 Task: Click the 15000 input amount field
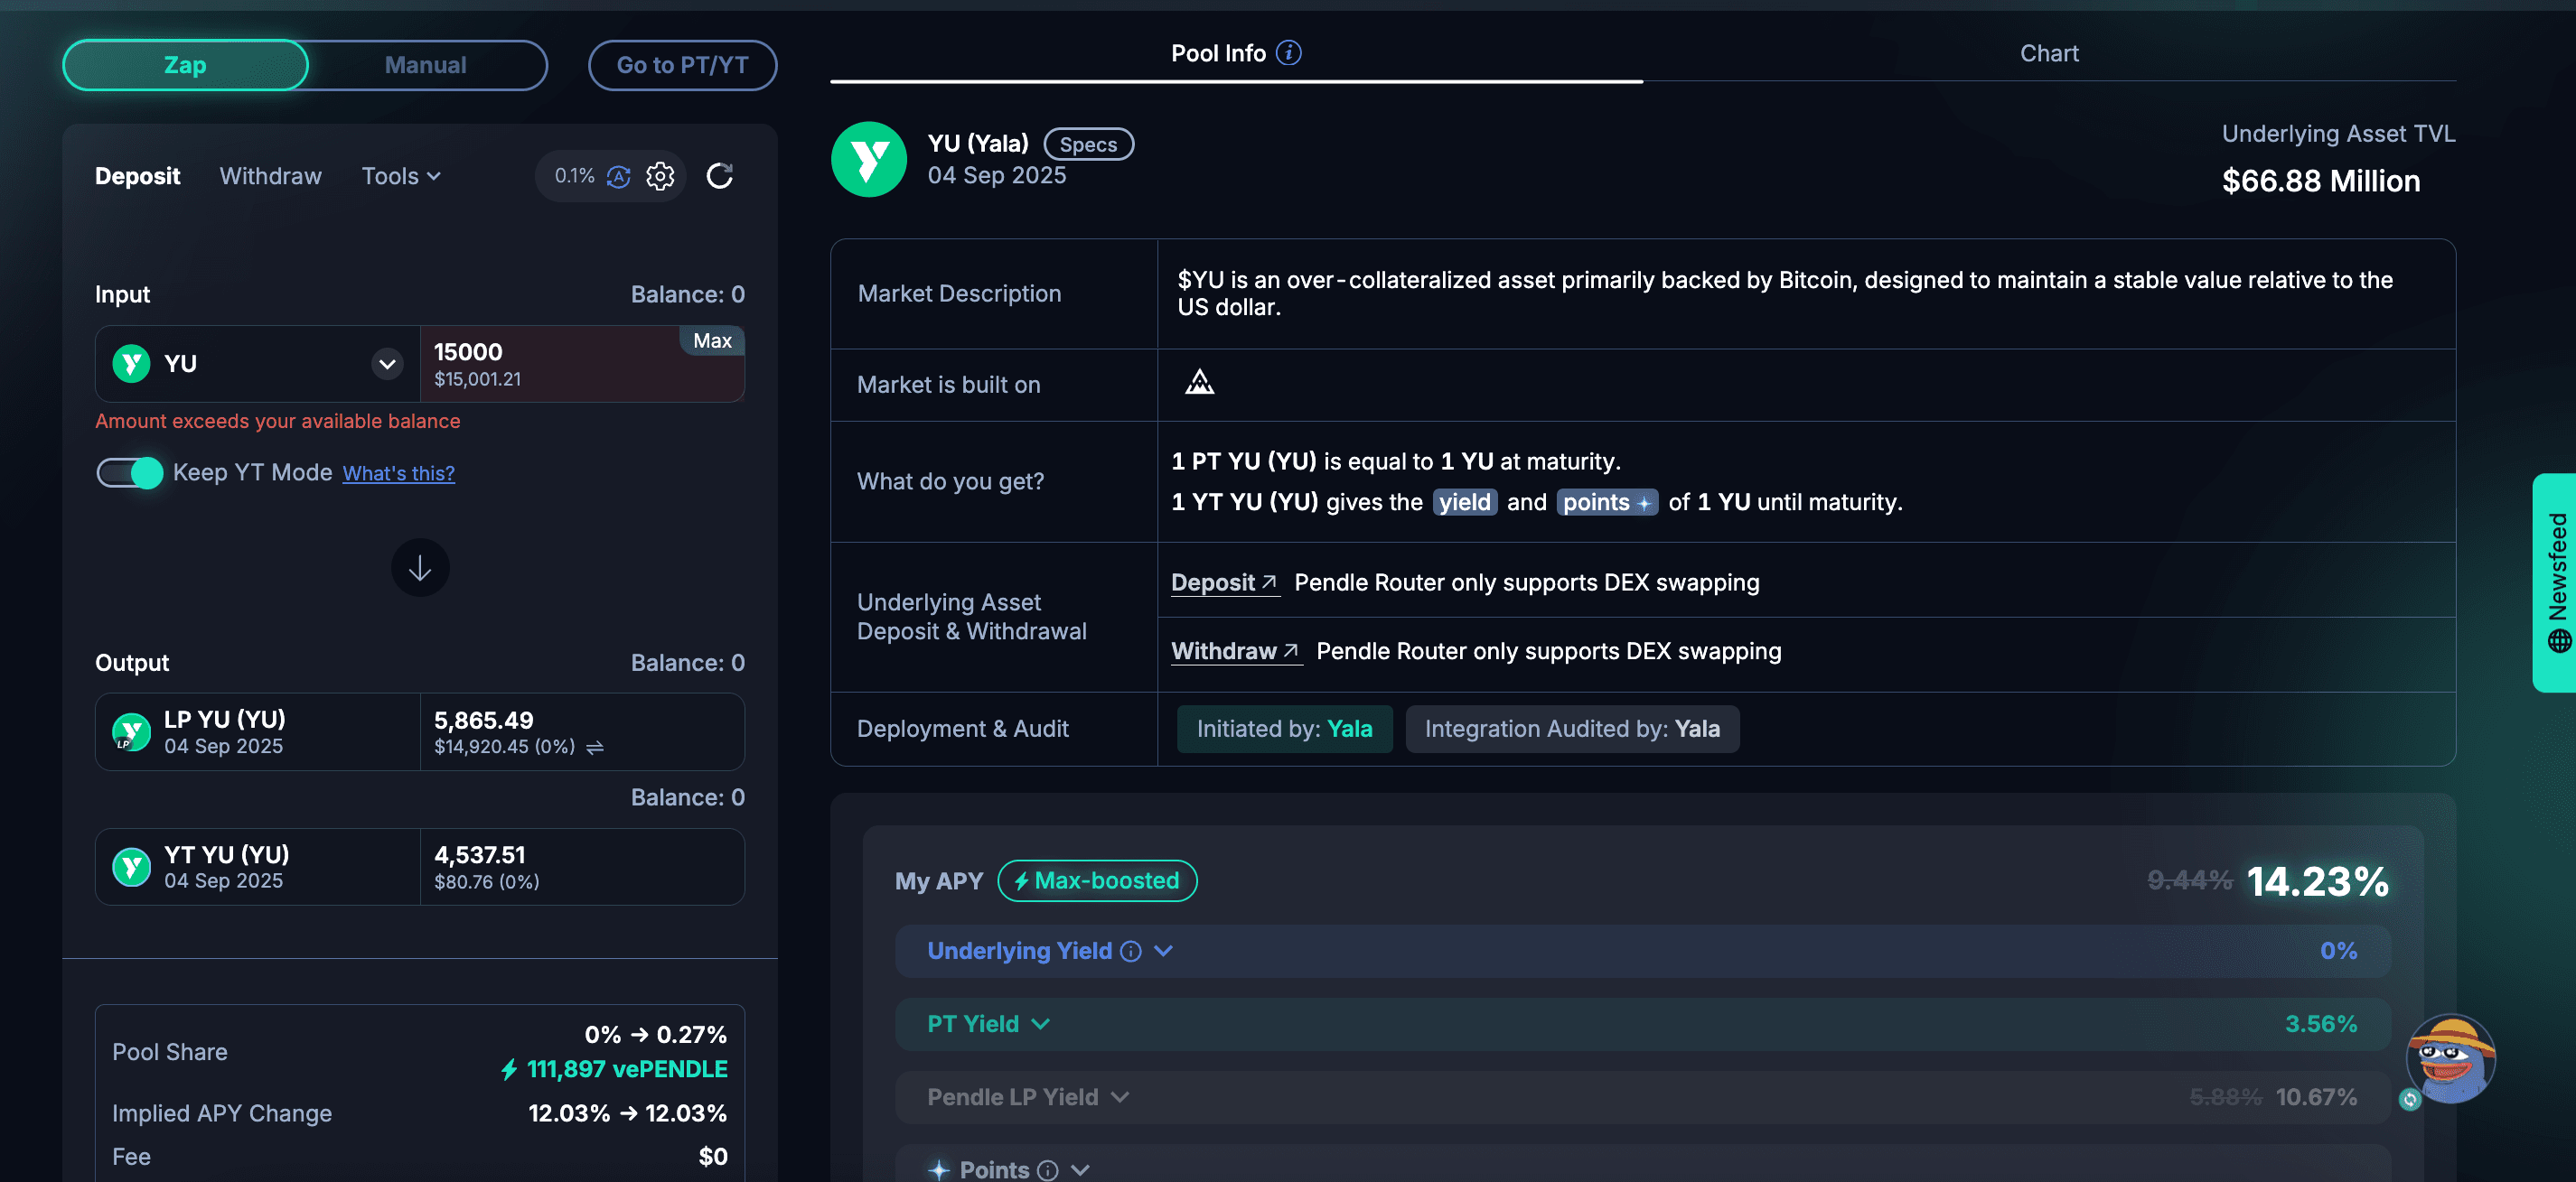click(582, 364)
